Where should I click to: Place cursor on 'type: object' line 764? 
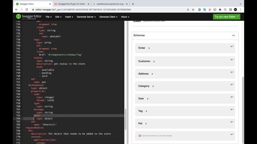coord(45,118)
